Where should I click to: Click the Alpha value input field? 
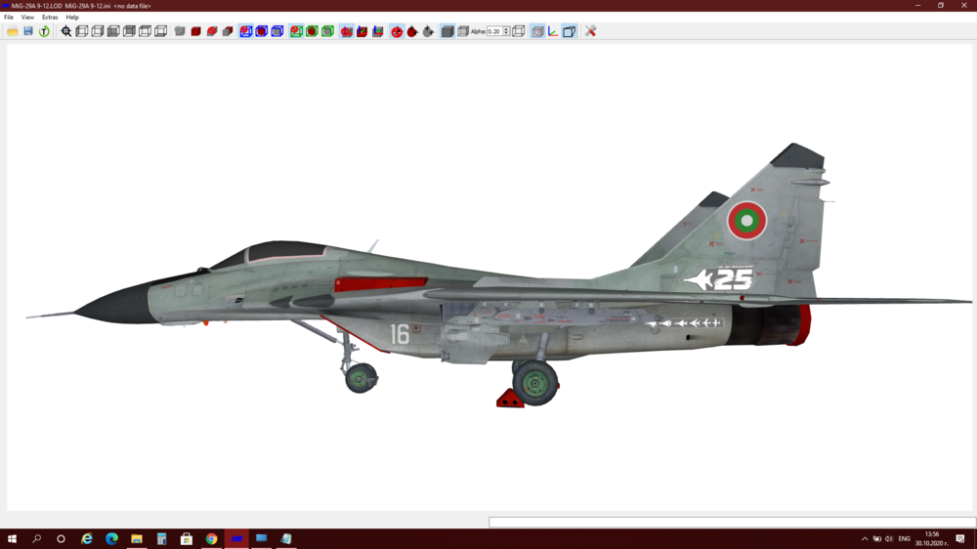coord(494,31)
